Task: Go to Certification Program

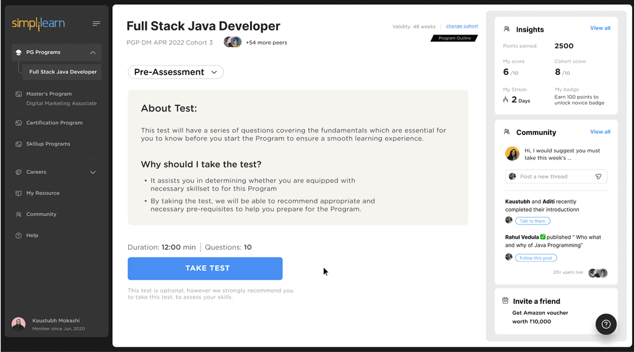Action: (x=54, y=123)
